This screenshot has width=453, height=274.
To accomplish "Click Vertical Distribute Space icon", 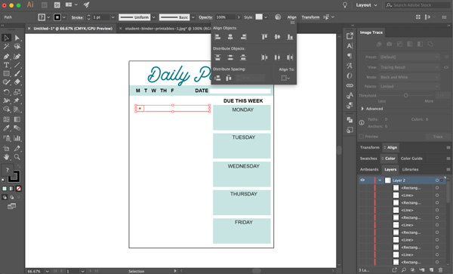I will click(218, 78).
